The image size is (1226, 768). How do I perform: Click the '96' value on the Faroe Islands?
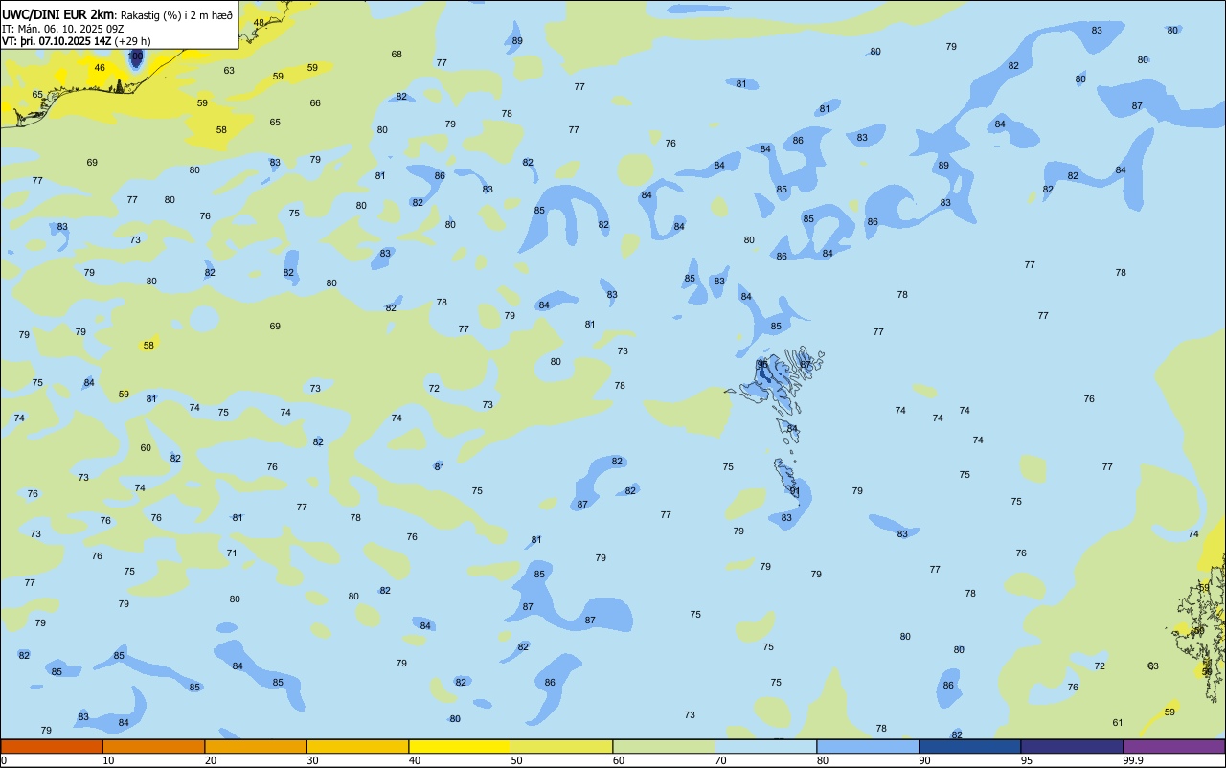coord(762,364)
